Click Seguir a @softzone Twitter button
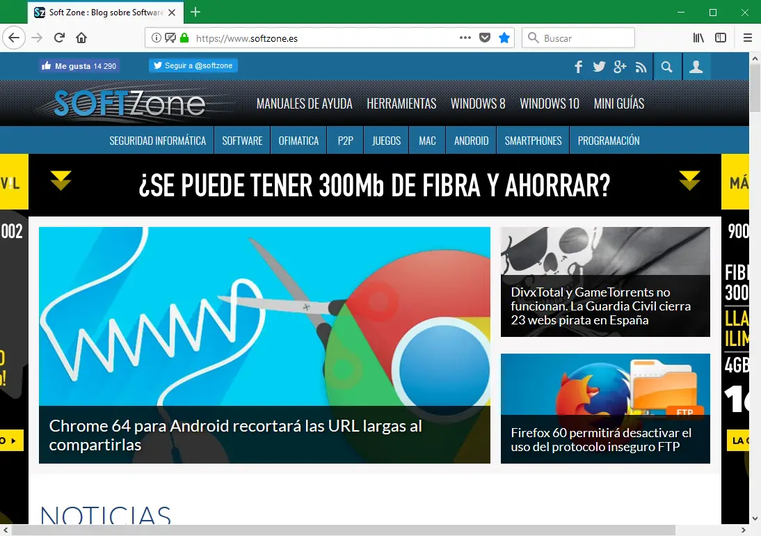761x536 pixels. [193, 65]
